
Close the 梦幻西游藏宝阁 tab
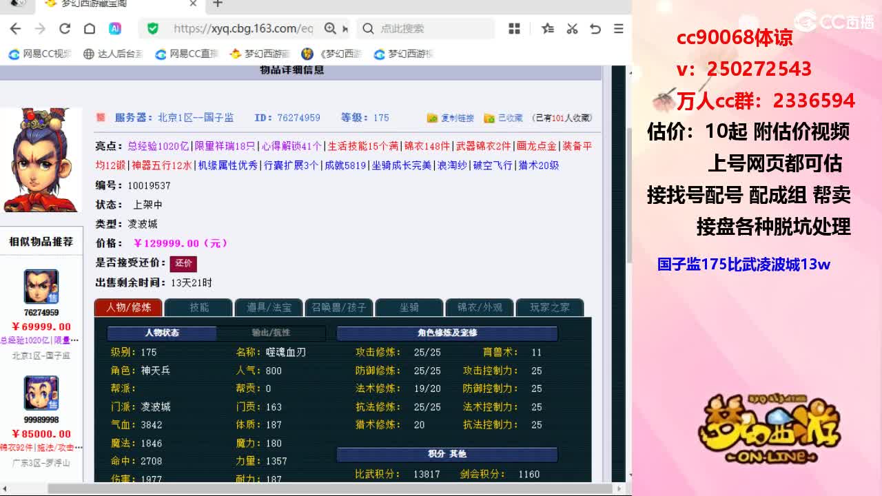click(194, 4)
